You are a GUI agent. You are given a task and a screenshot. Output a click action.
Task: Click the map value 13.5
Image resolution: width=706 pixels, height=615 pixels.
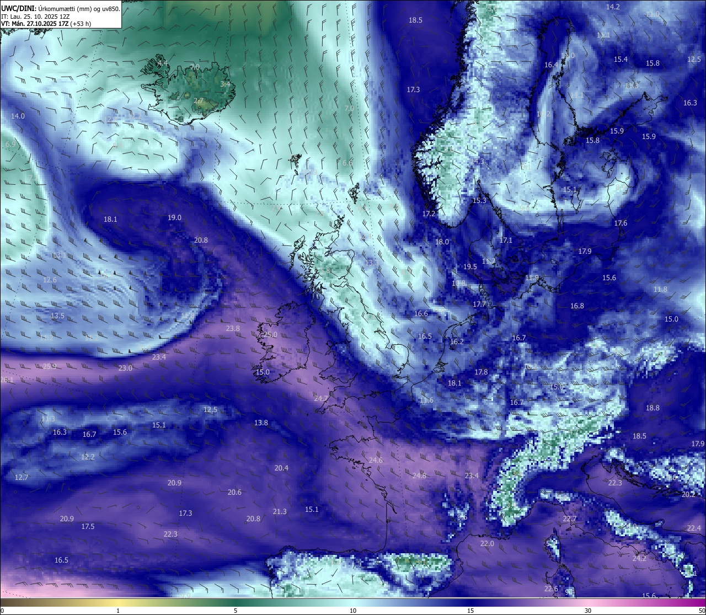pos(57,315)
